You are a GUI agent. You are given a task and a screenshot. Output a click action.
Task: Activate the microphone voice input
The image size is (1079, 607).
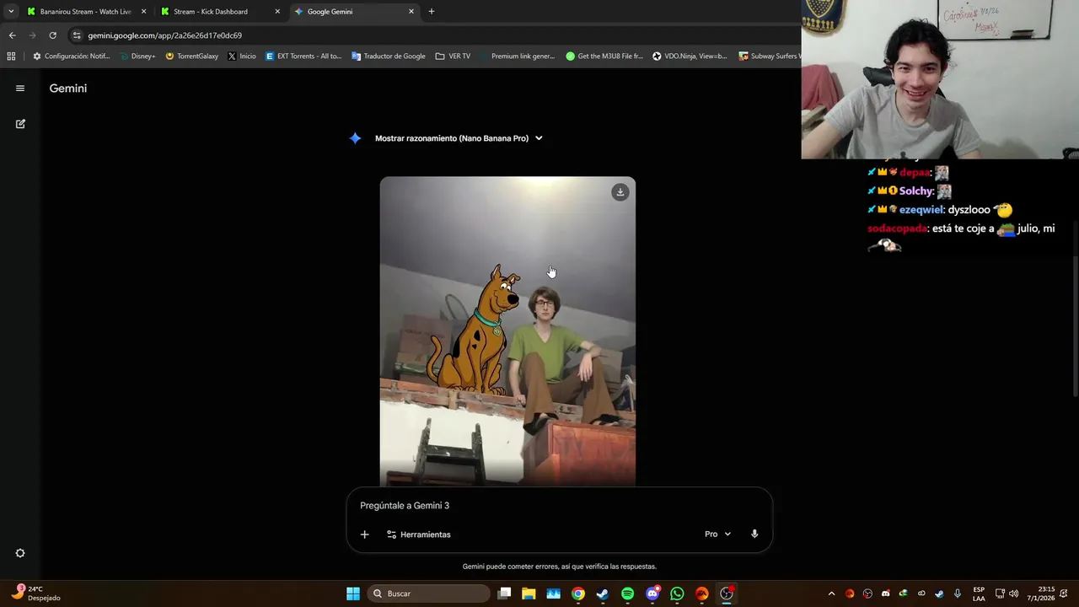(754, 534)
